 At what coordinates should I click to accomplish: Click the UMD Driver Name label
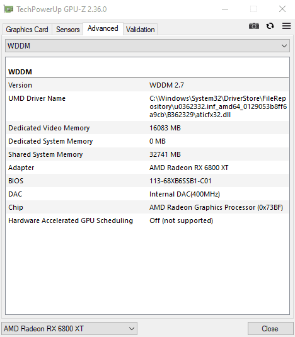[37, 98]
